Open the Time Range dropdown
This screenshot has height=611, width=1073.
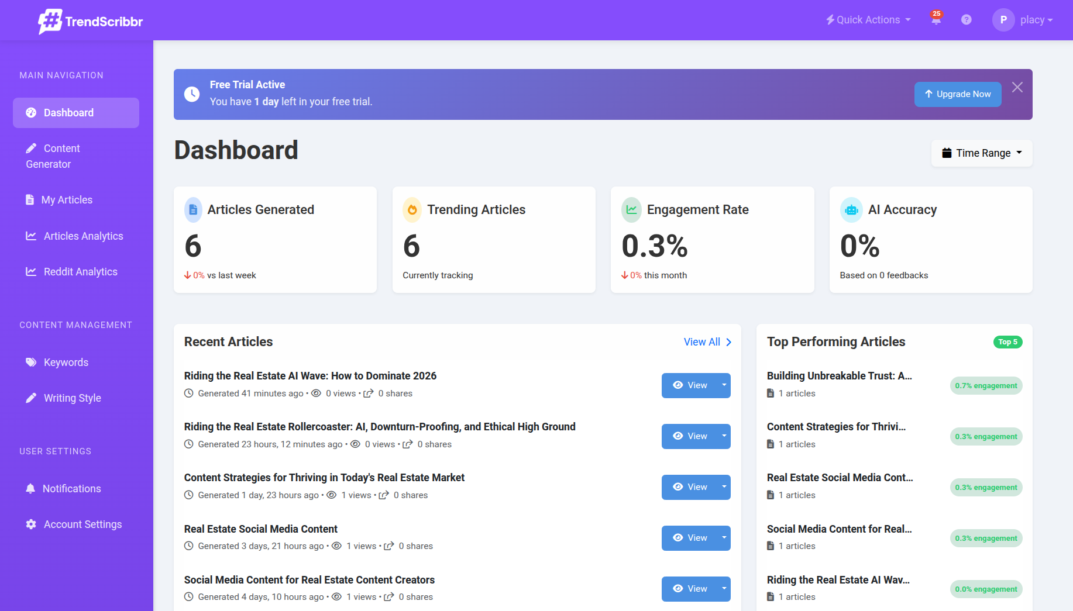tap(982, 153)
